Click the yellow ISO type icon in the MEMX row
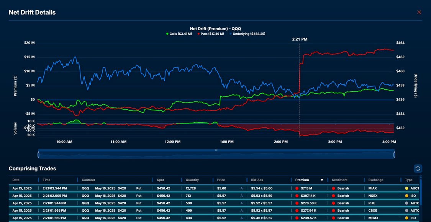 click(x=406, y=218)
